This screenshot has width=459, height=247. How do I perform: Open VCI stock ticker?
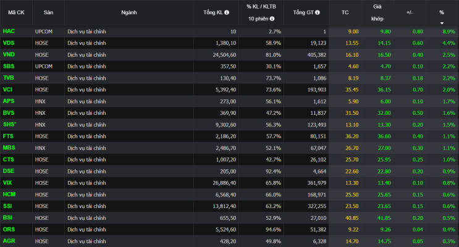7,90
